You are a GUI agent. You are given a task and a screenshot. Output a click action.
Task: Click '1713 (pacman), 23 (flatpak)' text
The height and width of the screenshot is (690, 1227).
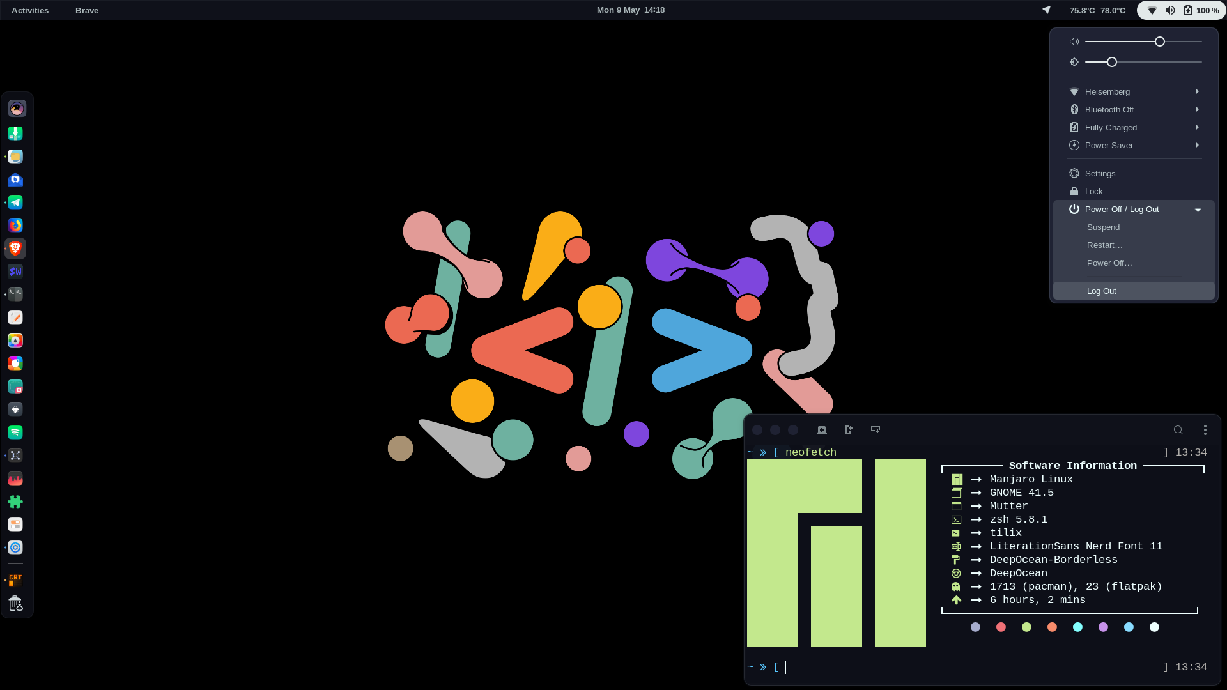[1076, 586]
